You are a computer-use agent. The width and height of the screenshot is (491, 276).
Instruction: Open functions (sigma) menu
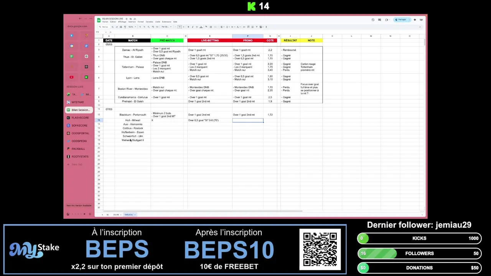click(x=266, y=27)
